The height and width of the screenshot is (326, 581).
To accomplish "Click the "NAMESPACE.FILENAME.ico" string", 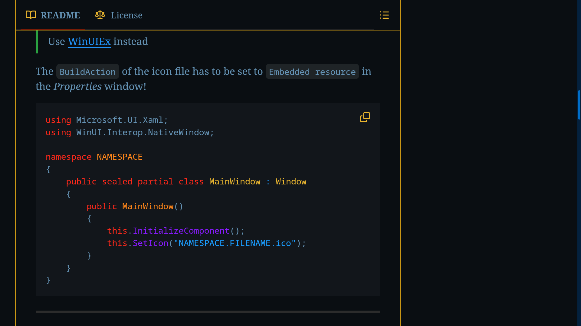I will [235, 243].
